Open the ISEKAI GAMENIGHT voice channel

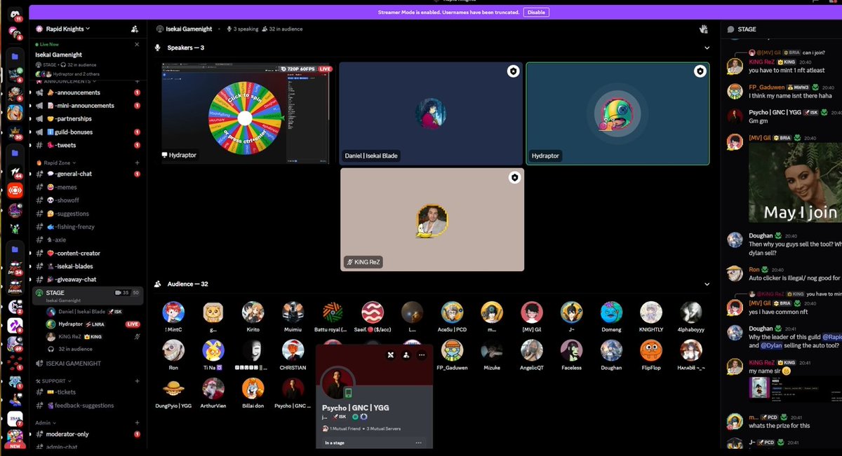coord(88,364)
